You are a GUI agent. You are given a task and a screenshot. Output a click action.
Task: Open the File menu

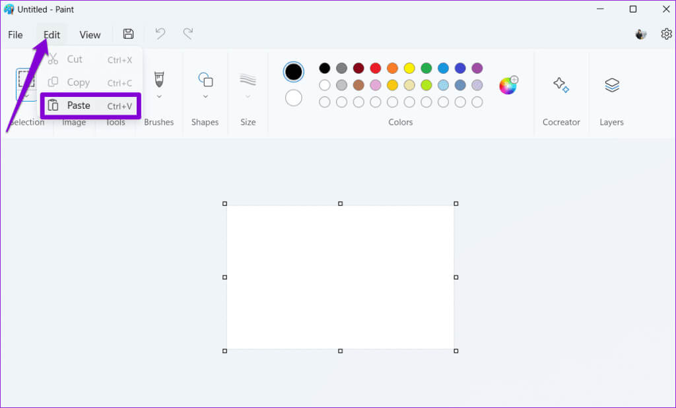click(x=16, y=35)
